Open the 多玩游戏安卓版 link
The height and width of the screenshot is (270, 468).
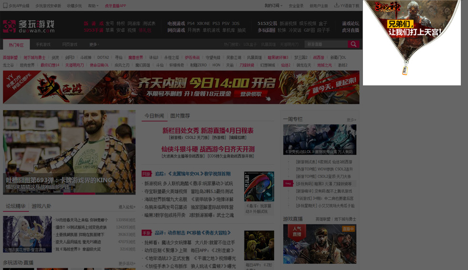(x=48, y=6)
